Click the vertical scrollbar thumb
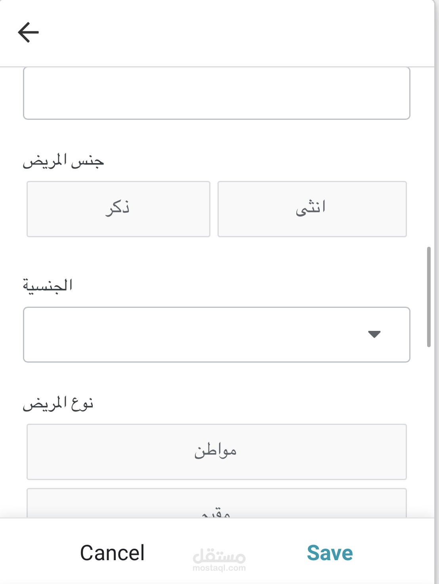The width and height of the screenshot is (439, 584). point(429,297)
